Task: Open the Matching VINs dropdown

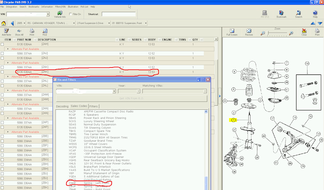Action: tap(205, 91)
